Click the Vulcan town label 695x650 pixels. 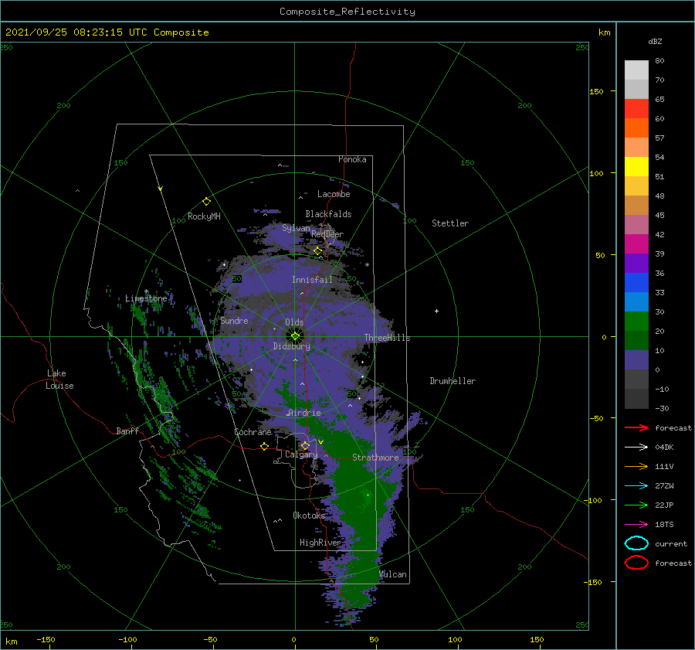coord(393,574)
